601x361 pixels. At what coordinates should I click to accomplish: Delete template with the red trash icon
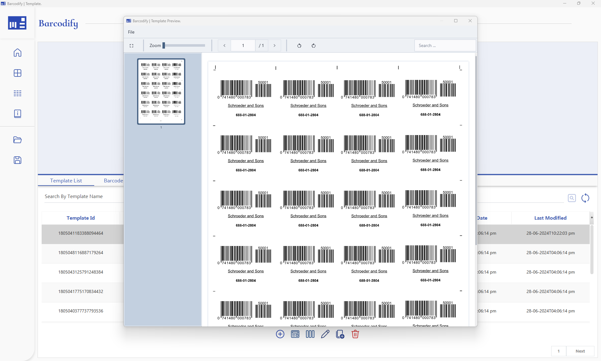tap(355, 334)
